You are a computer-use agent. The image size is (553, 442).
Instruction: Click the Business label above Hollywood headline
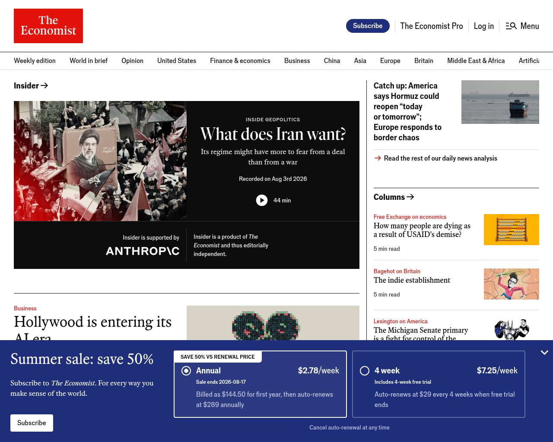(25, 308)
